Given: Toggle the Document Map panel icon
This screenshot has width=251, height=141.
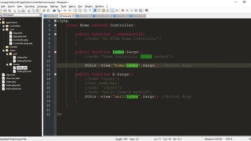Looking at the screenshot, I should pyautogui.click(x=104, y=11).
